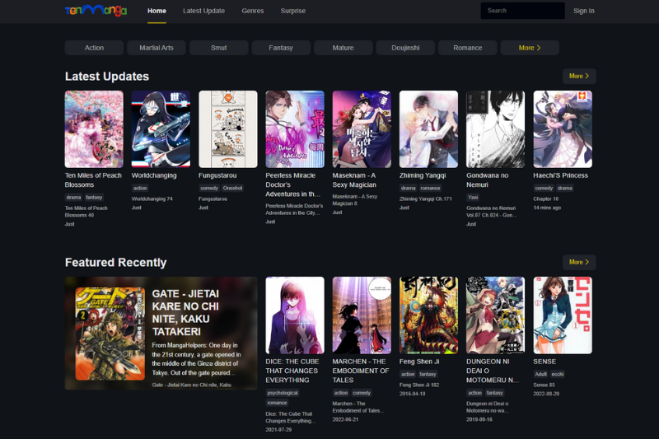
Task: Select the Doujinshi genre button
Action: point(405,48)
